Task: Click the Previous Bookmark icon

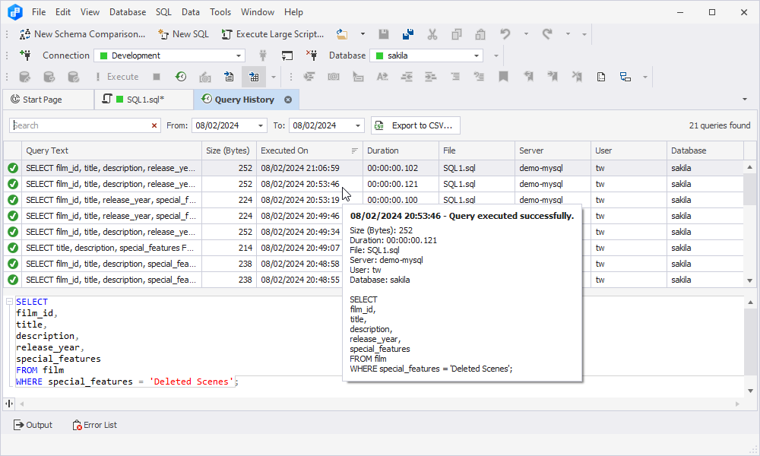Action: click(x=528, y=77)
